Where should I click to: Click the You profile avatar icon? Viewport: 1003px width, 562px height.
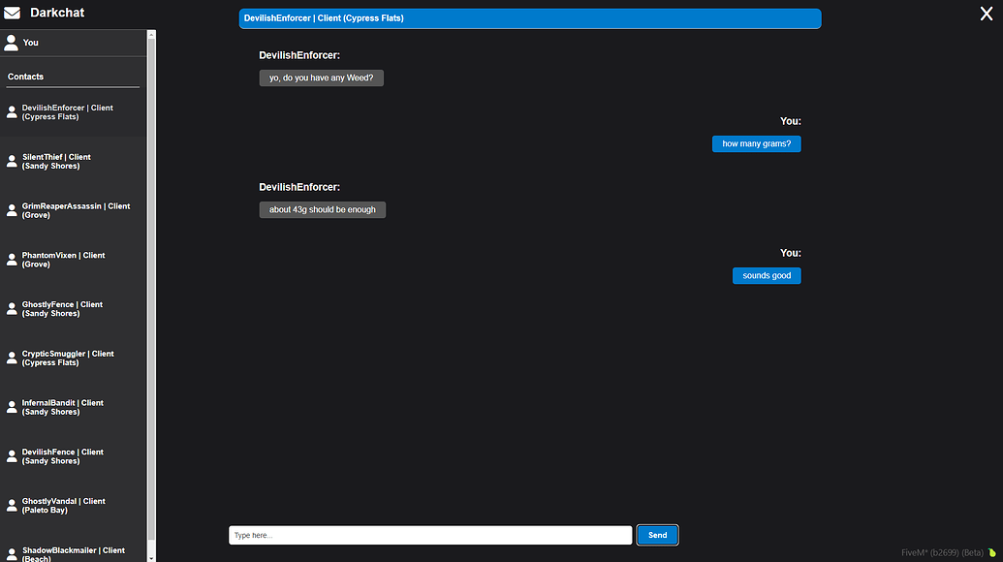(x=11, y=43)
